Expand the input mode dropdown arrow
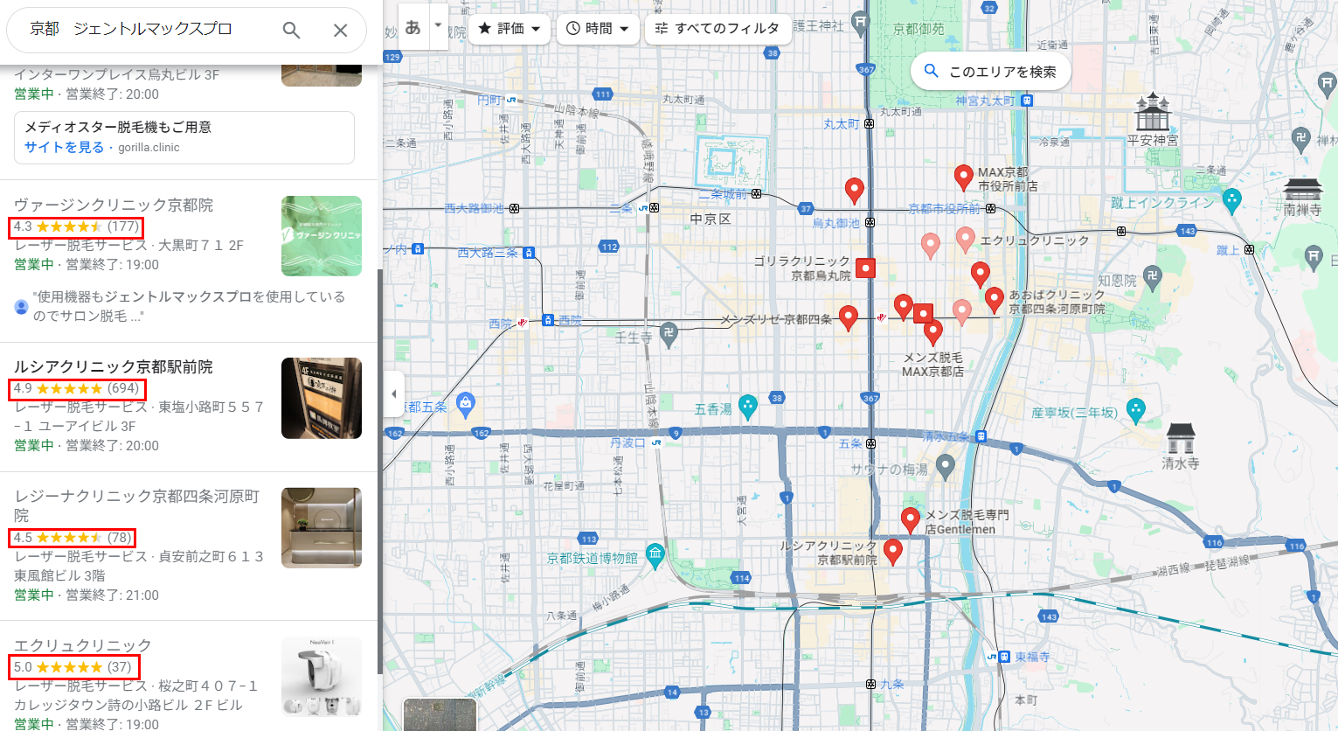The width and height of the screenshot is (1338, 731). [438, 26]
